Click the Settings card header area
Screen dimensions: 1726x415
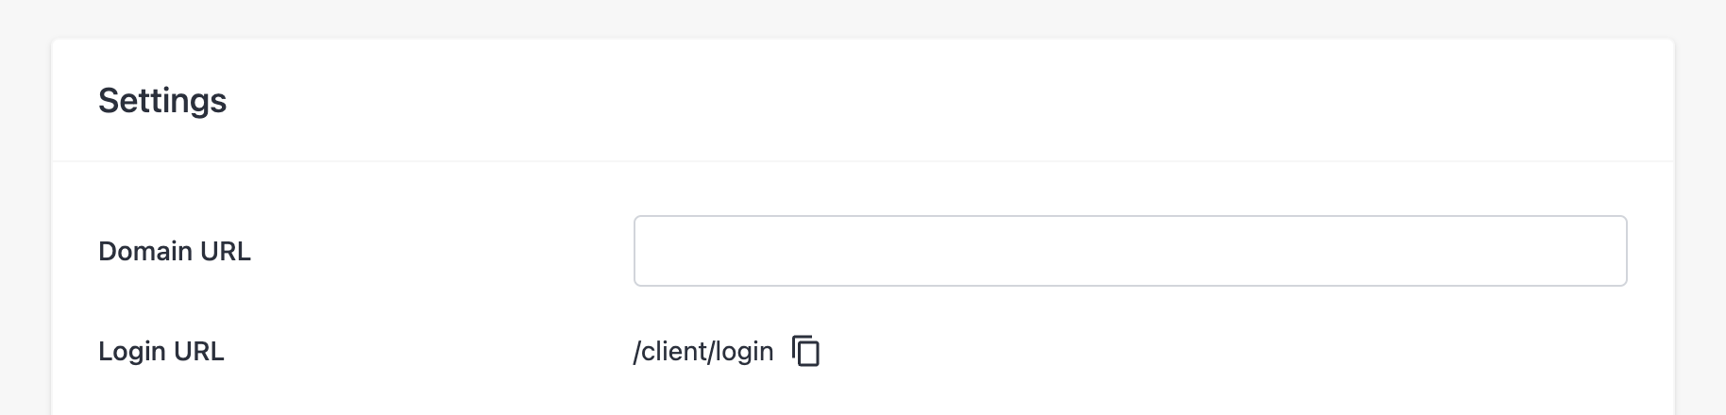pos(862,100)
